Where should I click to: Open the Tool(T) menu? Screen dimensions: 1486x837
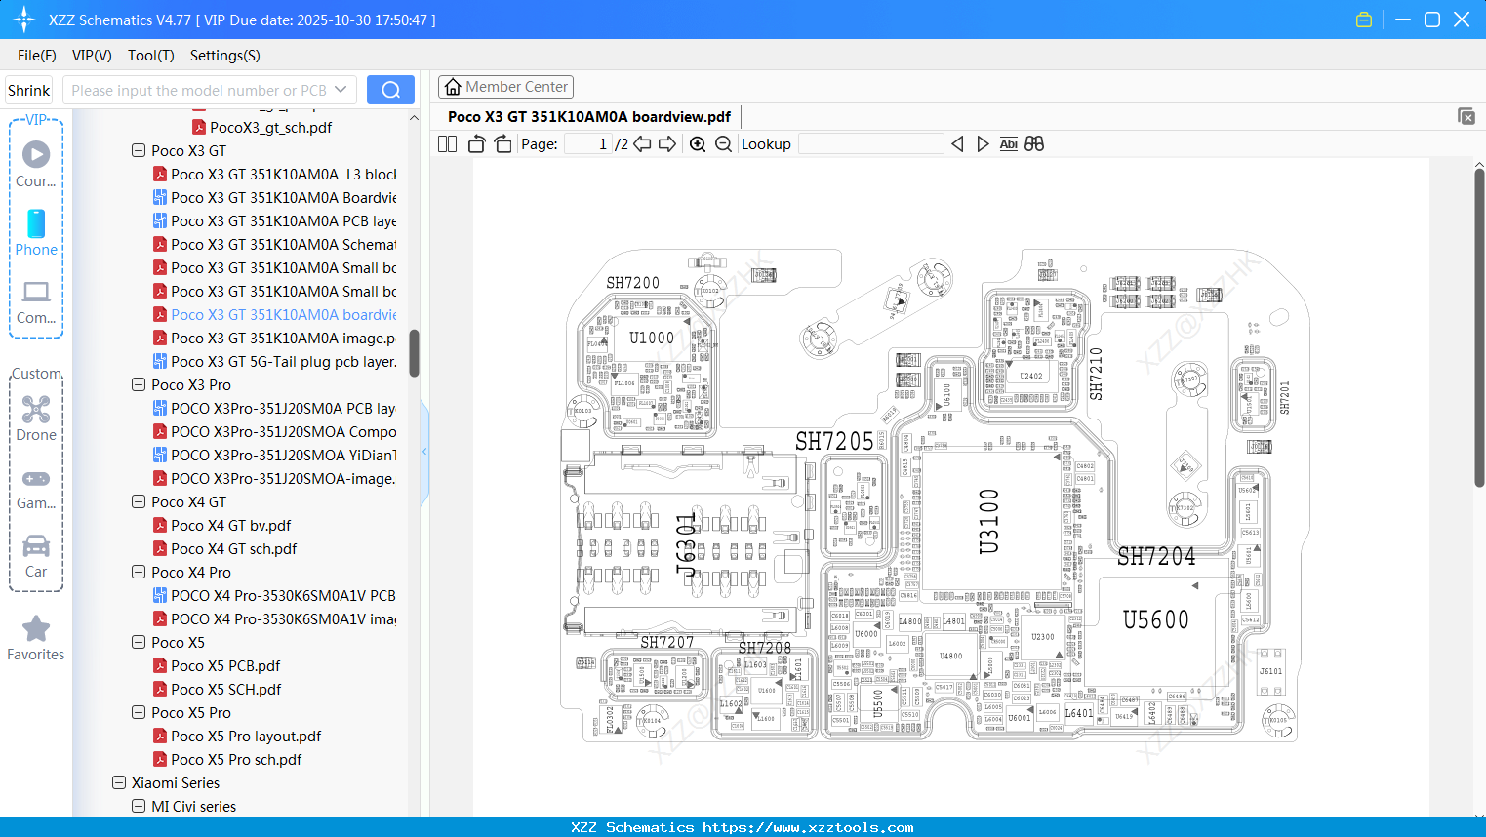pos(151,56)
